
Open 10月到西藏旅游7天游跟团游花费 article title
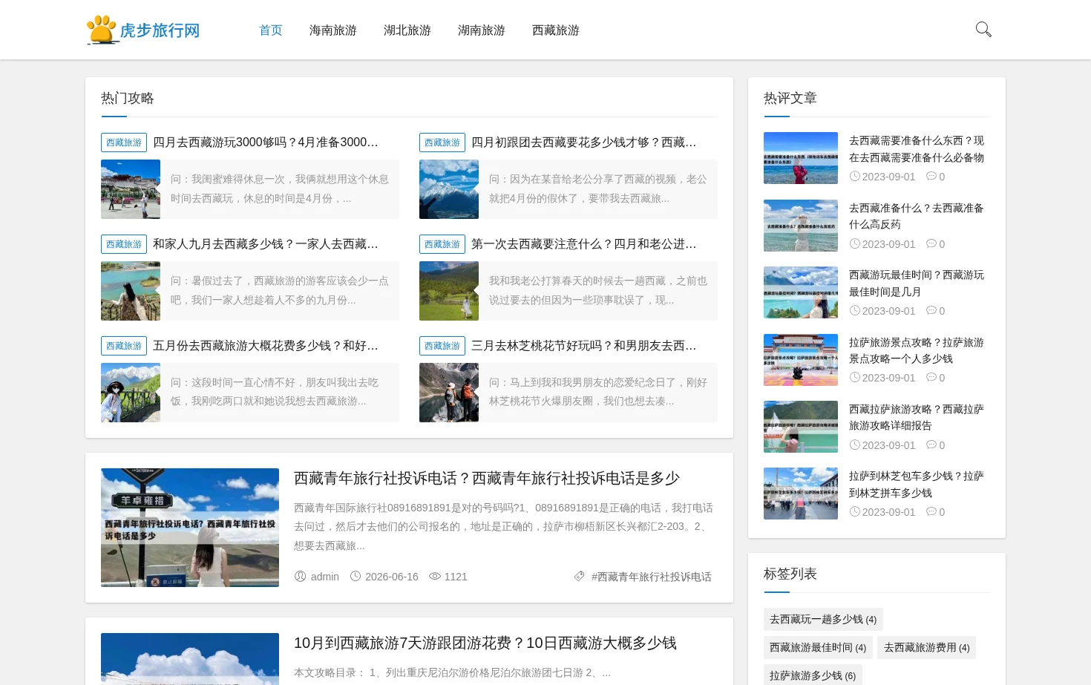[485, 643]
